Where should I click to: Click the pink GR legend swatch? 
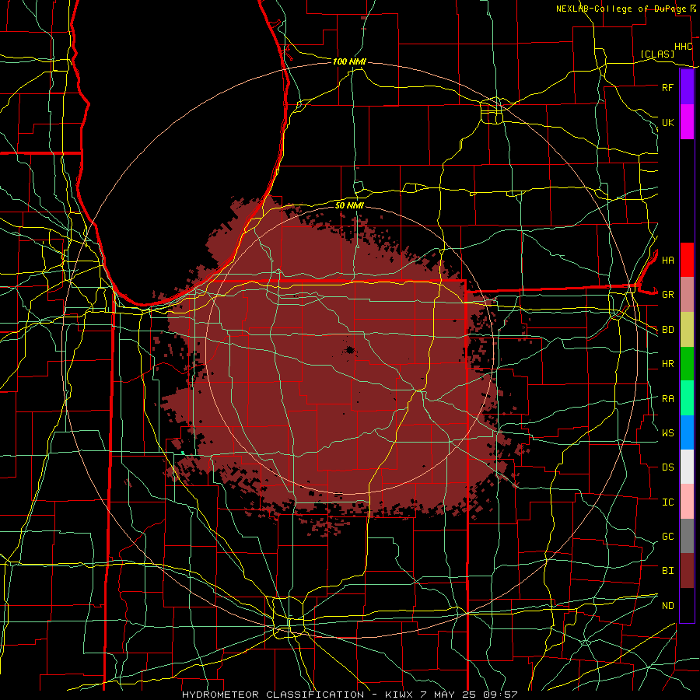(687, 295)
